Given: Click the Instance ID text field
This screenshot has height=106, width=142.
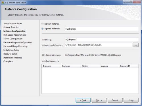Looking at the screenshot, I should (x=102, y=40).
